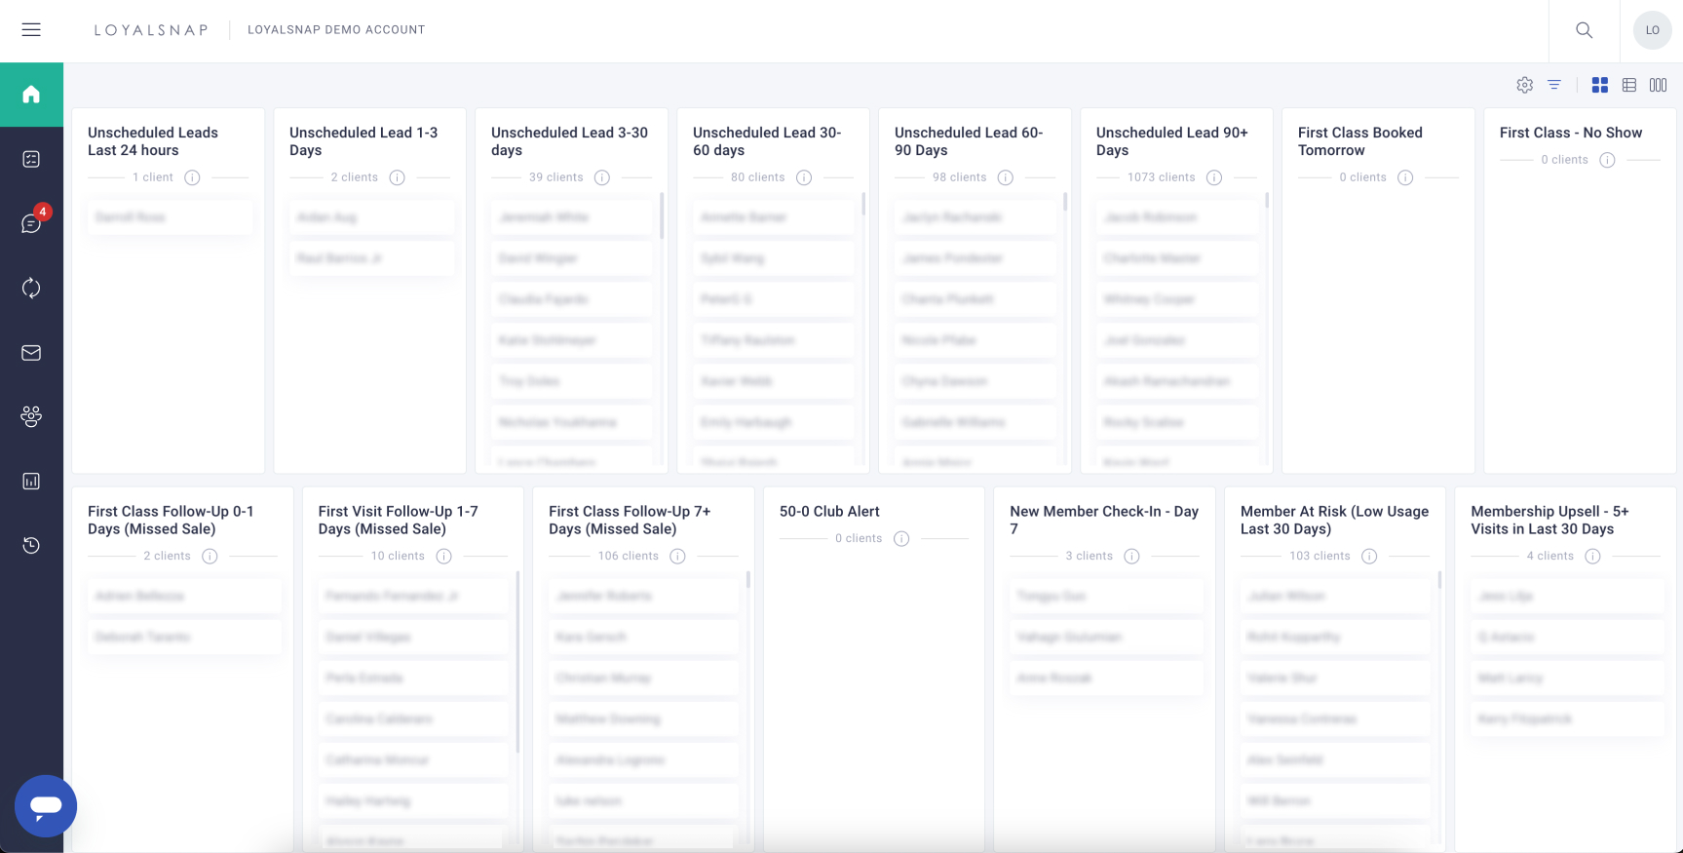Open Unscheduled Leads Last 24 hours heading
The width and height of the screenshot is (1683, 853).
coord(153,141)
